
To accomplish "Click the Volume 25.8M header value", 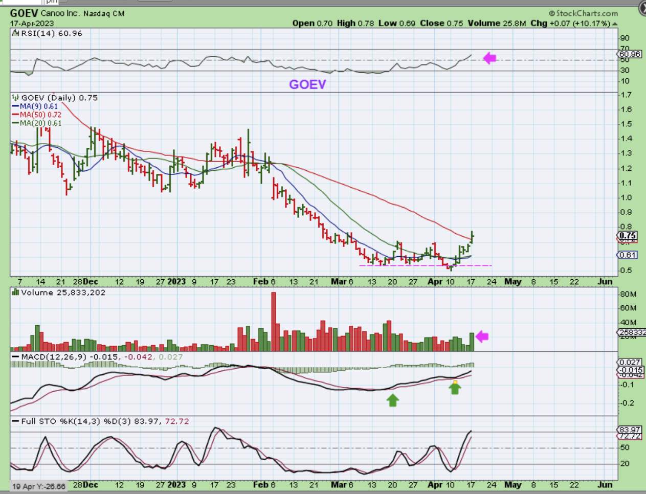I will pos(496,24).
